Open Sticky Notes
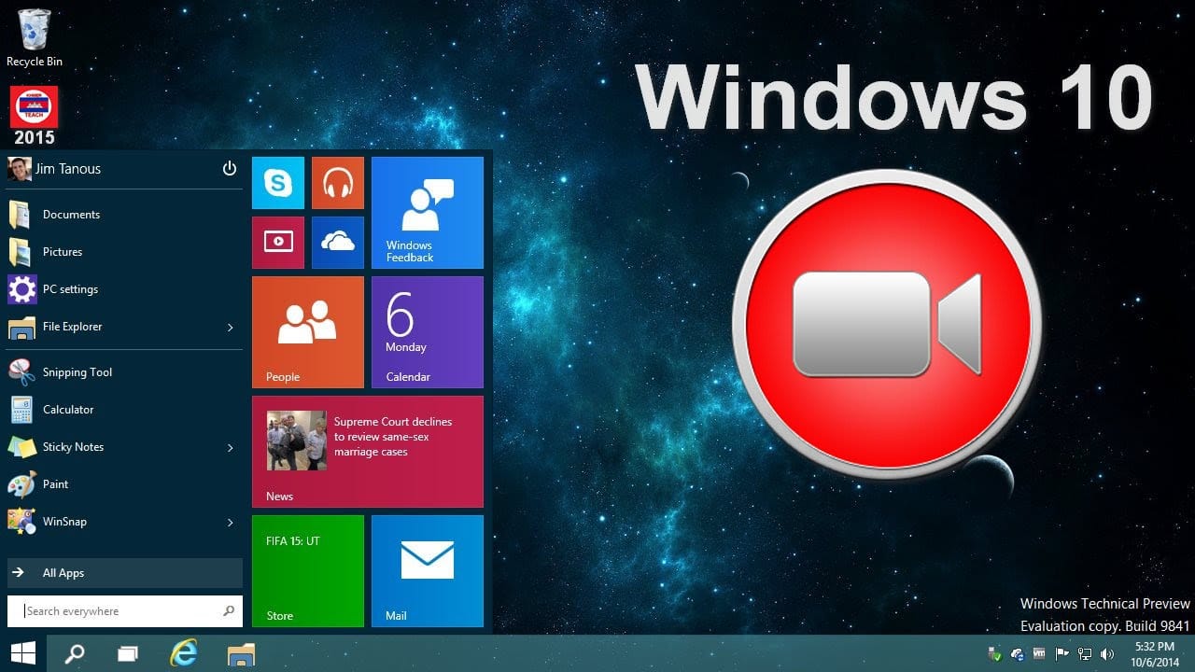 pos(125,447)
